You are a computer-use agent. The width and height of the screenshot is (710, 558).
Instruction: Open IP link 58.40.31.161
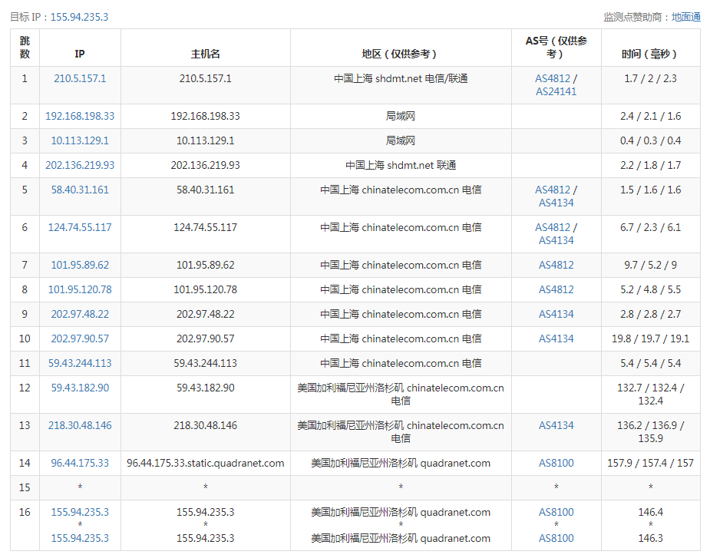[x=80, y=190]
